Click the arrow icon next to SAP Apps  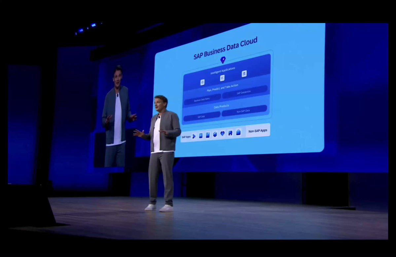click(x=194, y=136)
